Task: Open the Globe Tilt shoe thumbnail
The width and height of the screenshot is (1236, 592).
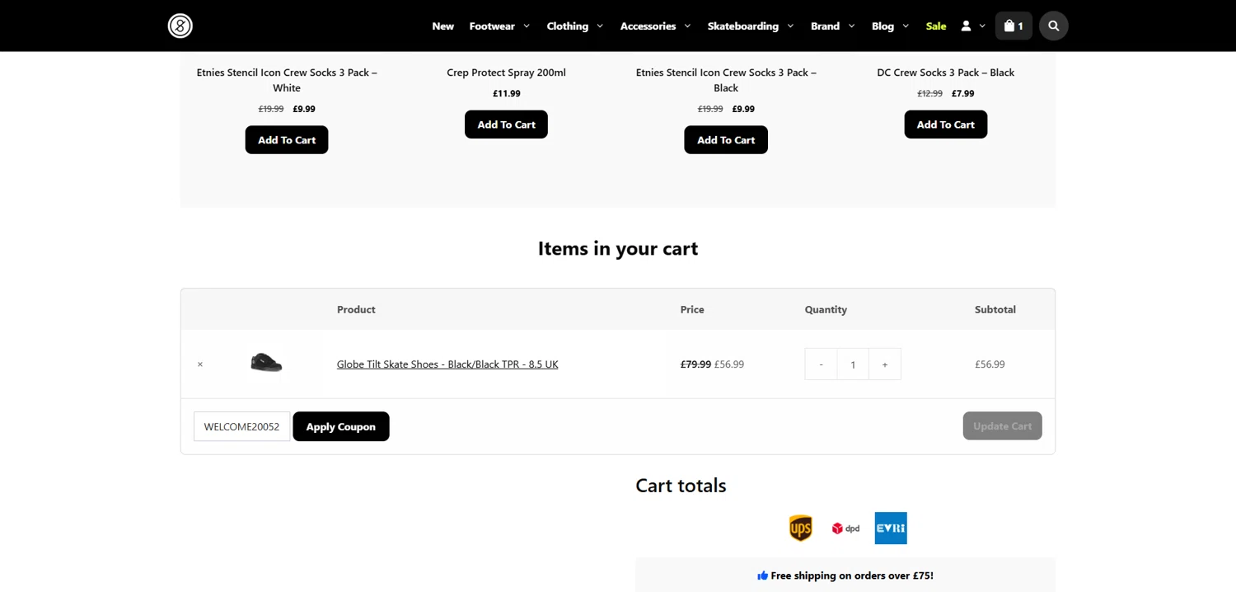Action: (266, 363)
